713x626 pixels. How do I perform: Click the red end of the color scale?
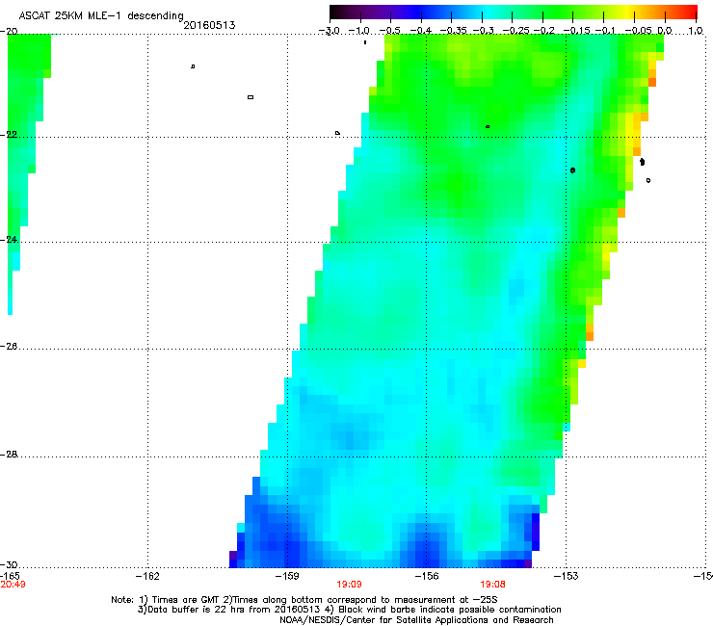(x=690, y=12)
